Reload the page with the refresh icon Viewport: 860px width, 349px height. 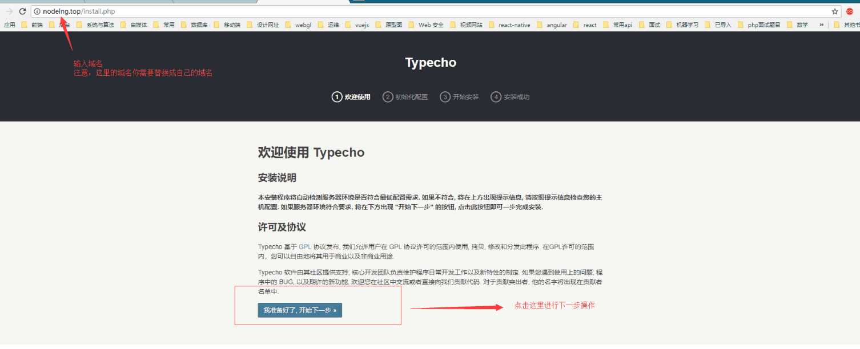coord(22,11)
